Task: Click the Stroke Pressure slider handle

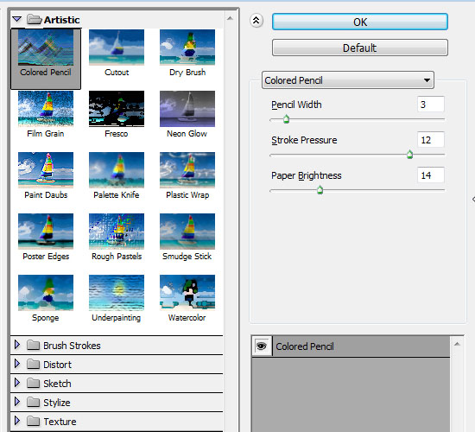Action: coord(409,155)
